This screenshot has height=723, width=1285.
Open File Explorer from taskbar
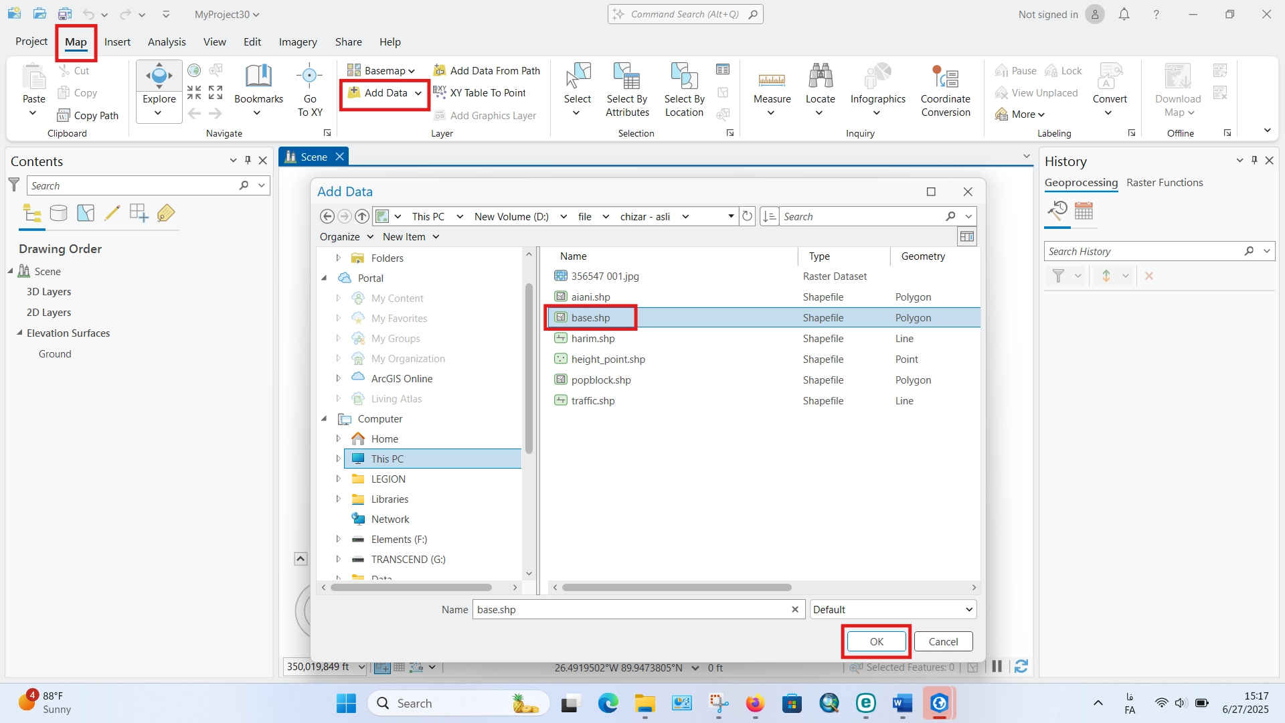coord(645,704)
